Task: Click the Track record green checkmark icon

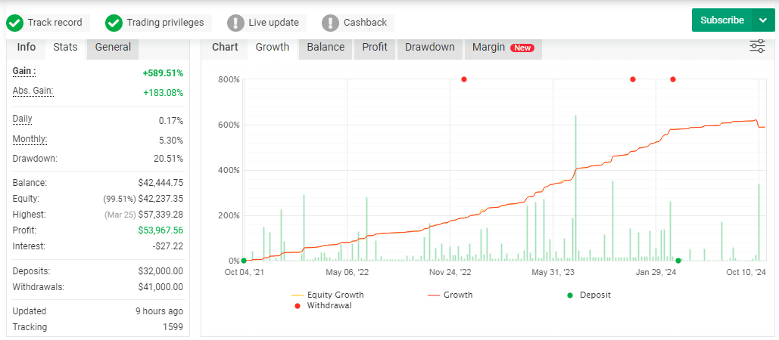Action: coord(15,23)
